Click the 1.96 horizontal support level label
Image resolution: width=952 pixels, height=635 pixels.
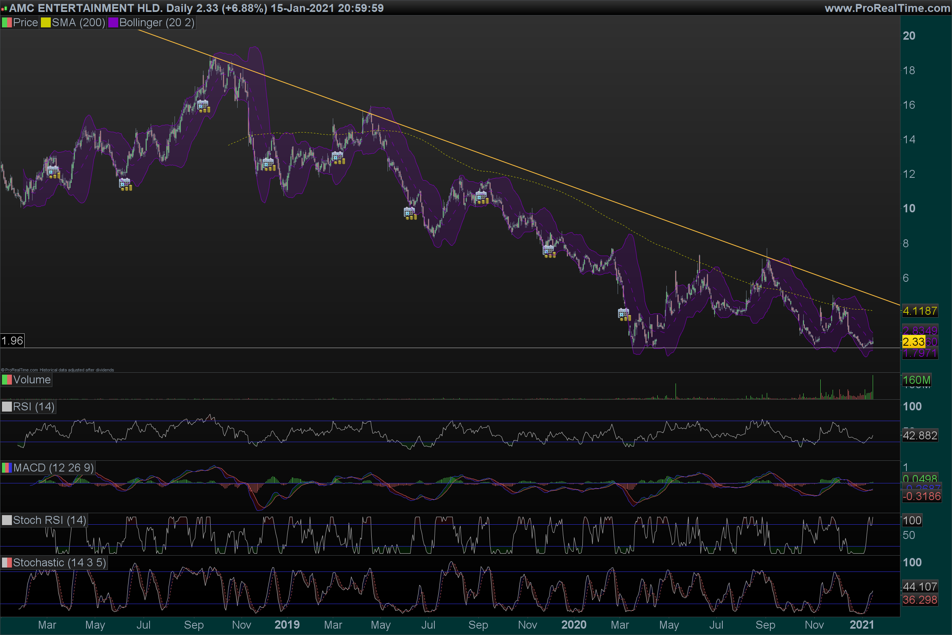(x=12, y=341)
